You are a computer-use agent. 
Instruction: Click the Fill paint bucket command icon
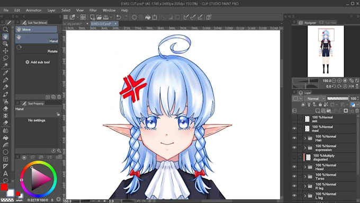point(148,17)
